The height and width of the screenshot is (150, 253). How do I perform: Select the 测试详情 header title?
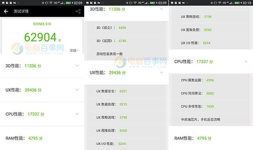click(21, 11)
